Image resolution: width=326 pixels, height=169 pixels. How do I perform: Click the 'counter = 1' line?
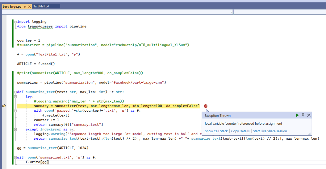point(29,40)
